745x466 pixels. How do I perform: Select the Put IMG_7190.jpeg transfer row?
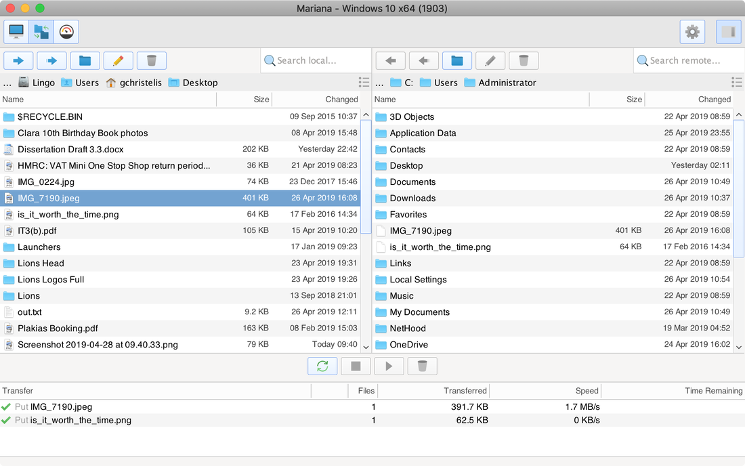pos(372,406)
